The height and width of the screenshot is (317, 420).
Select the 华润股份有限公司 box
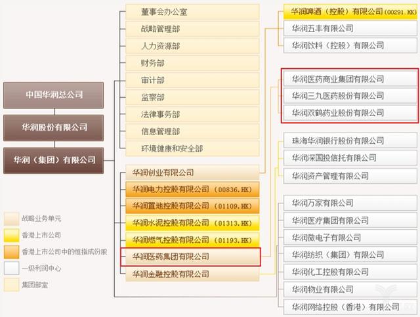[53, 128]
